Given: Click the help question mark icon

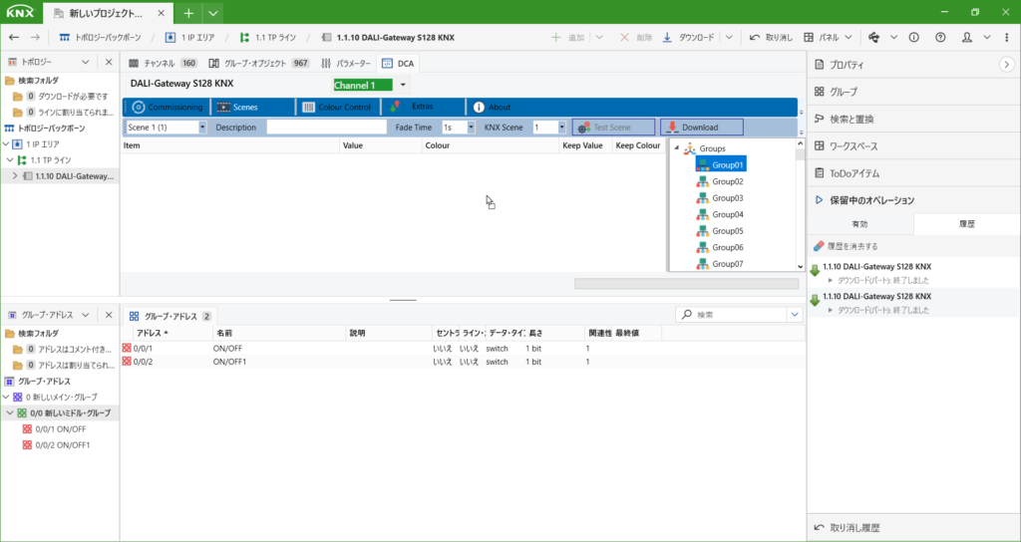Looking at the screenshot, I should click(x=940, y=38).
